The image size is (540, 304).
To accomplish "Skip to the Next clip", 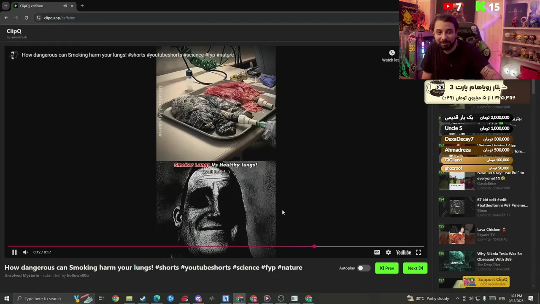I will (415, 268).
